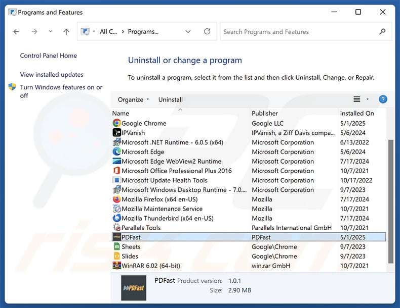Select the IPVanish entry name

coord(133,133)
